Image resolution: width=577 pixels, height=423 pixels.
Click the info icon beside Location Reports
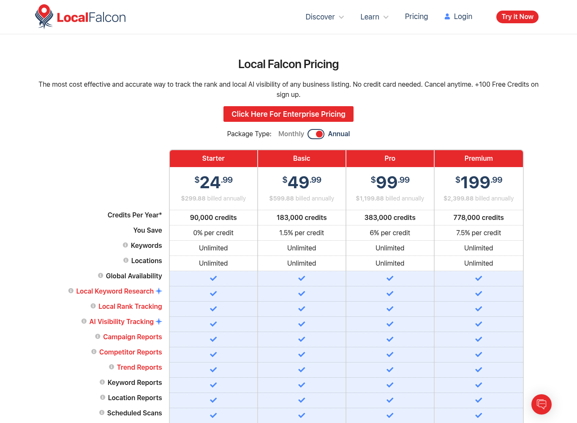coord(103,397)
